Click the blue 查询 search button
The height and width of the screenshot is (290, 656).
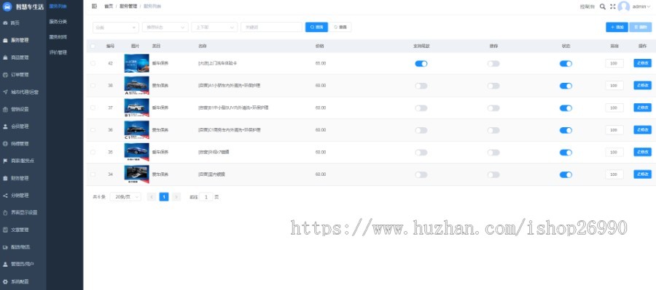pyautogui.click(x=317, y=27)
